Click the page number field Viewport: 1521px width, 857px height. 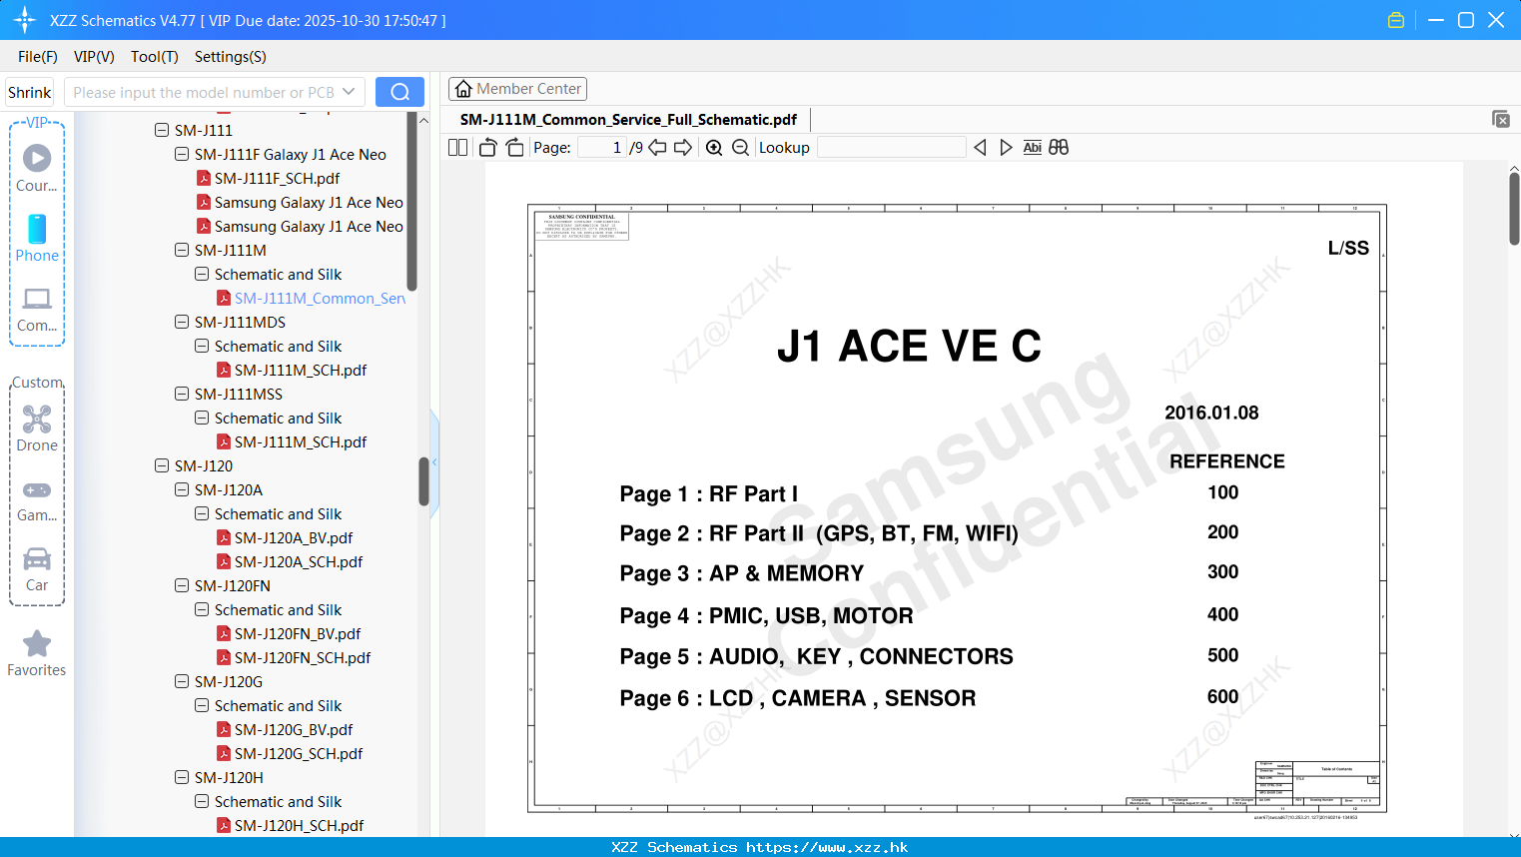click(x=602, y=147)
